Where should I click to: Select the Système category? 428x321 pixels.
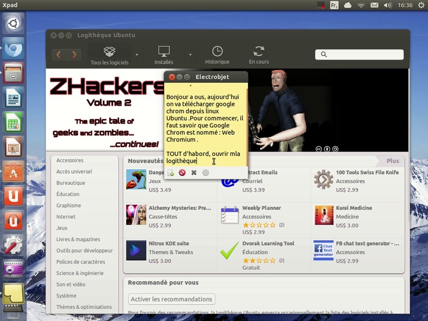[66, 296]
